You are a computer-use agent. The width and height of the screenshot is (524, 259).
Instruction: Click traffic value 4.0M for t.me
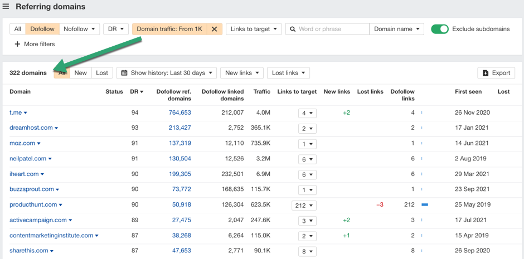[263, 113]
